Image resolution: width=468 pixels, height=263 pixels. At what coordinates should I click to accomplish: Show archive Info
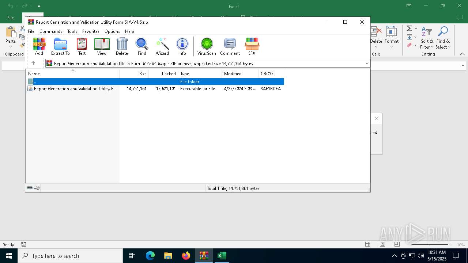point(182,46)
